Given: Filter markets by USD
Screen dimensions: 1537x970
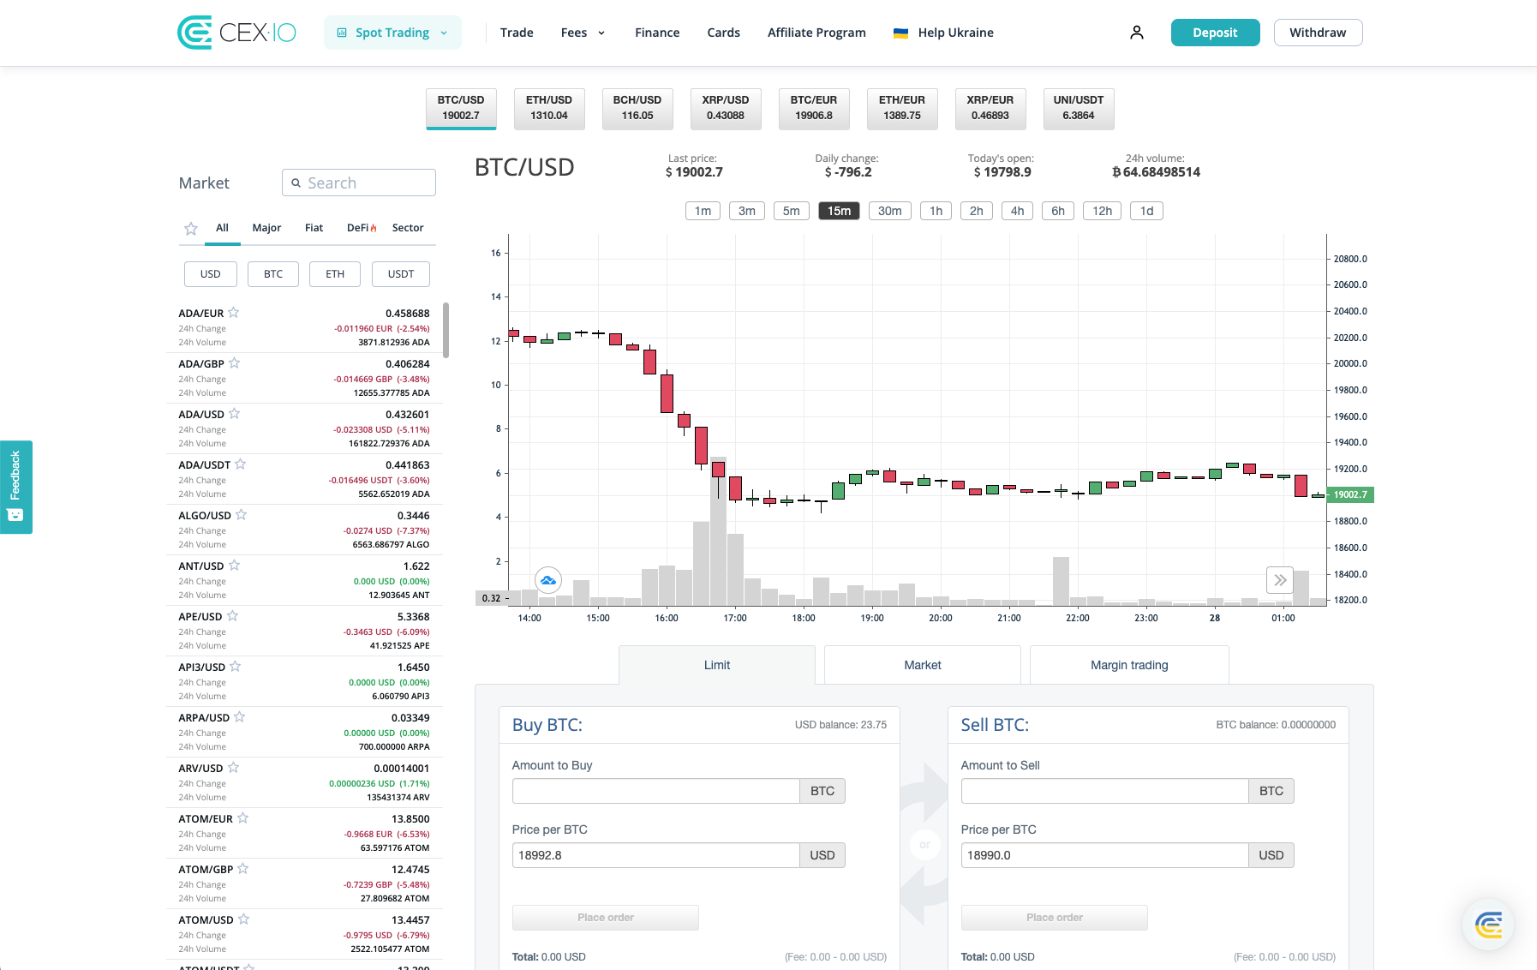Looking at the screenshot, I should pos(211,274).
